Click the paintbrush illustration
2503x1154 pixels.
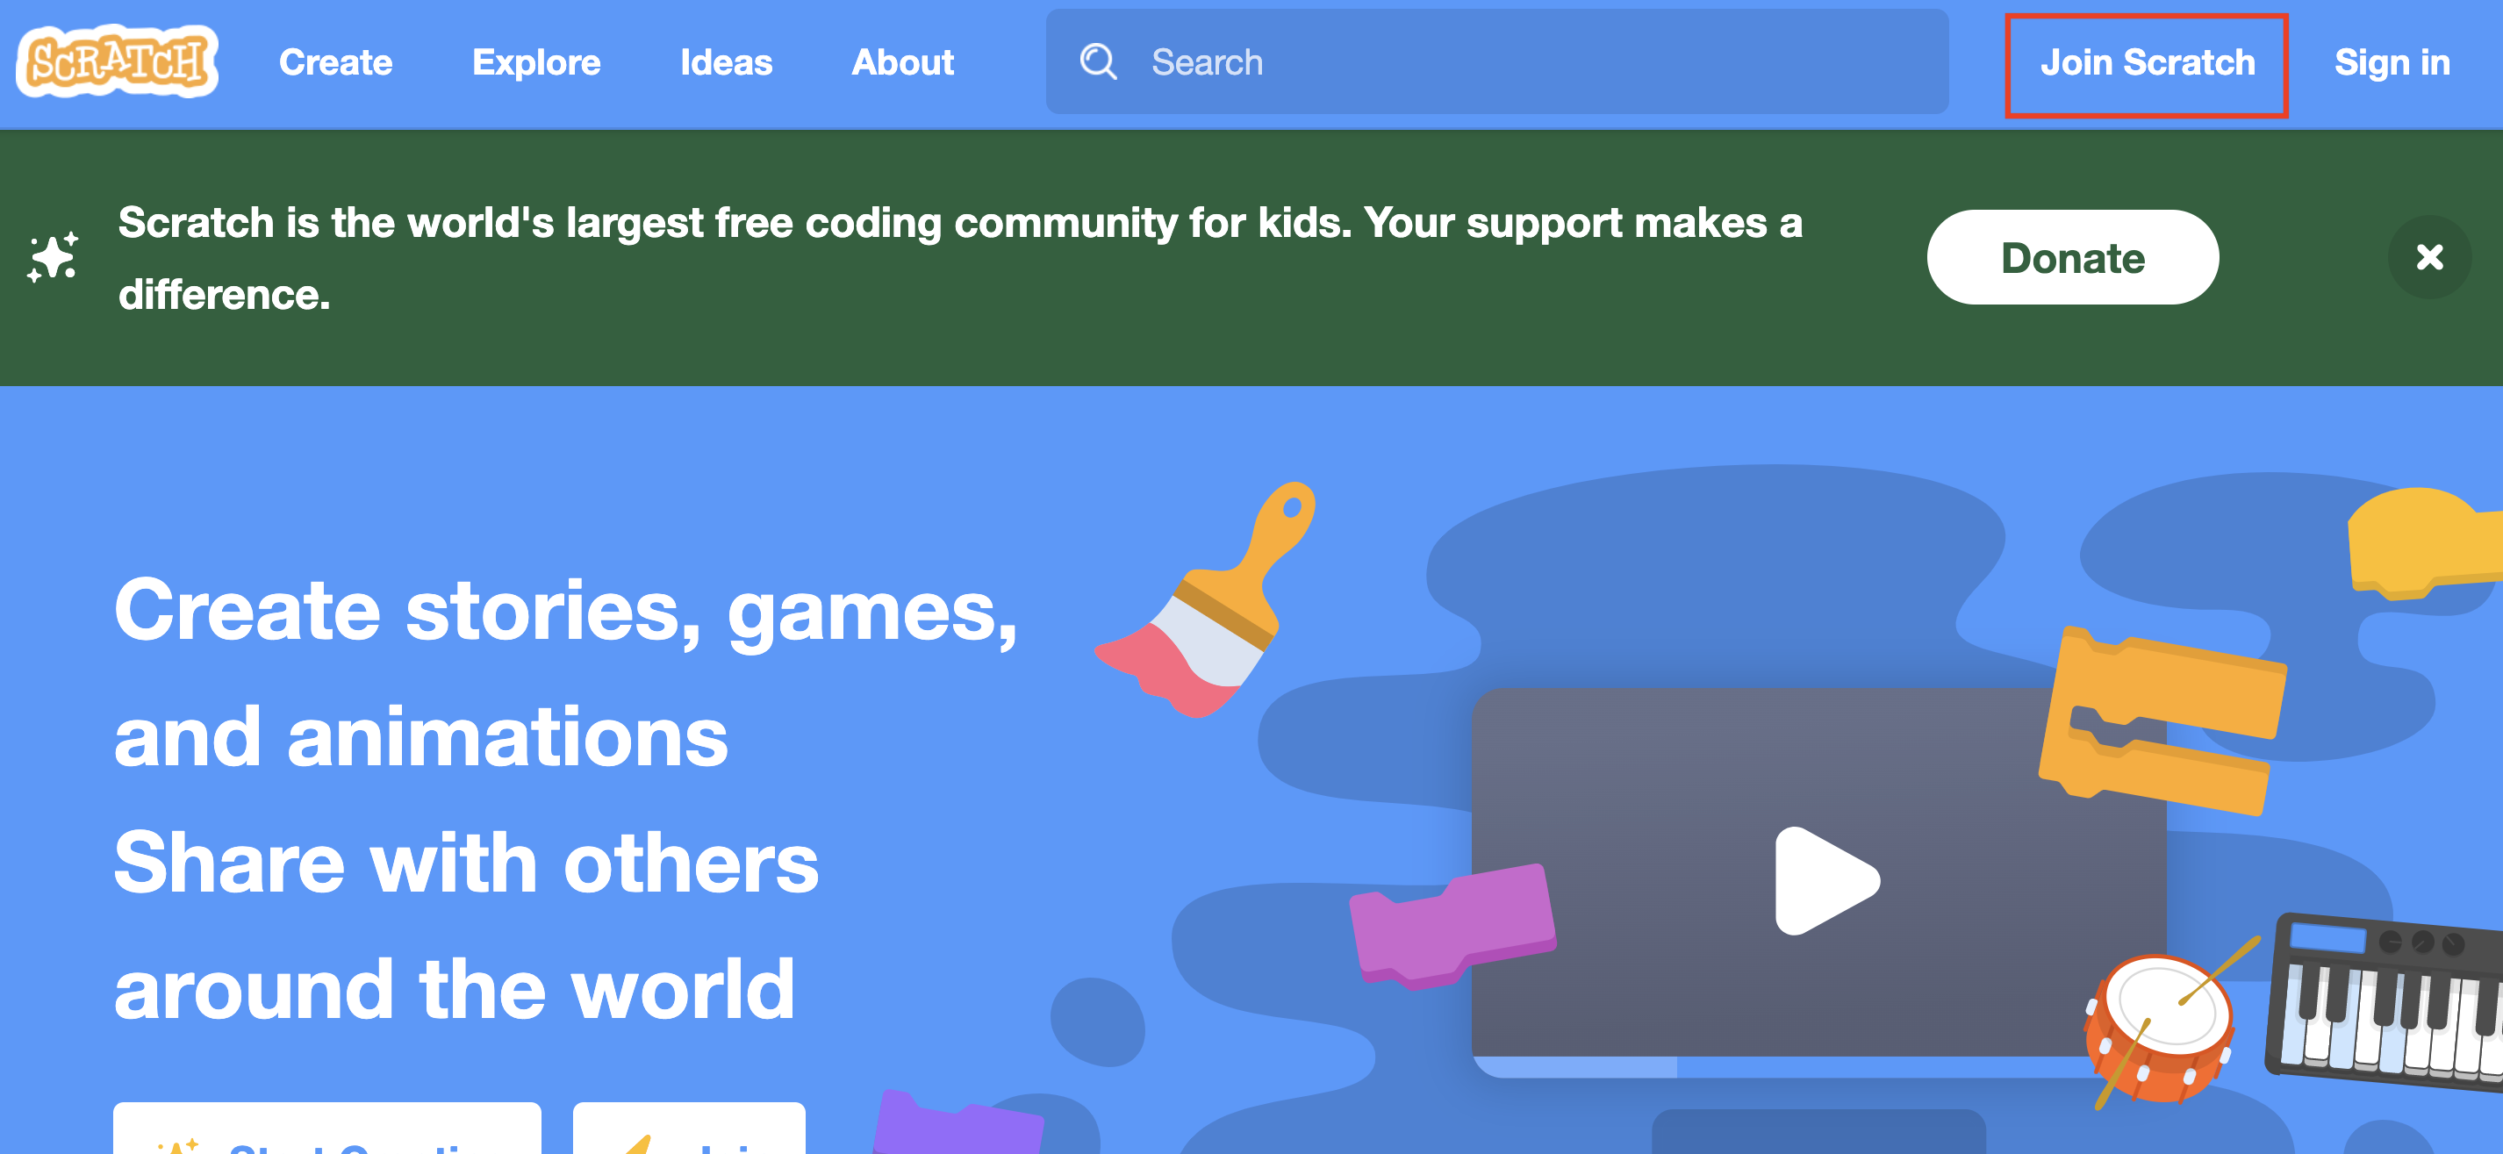tap(1208, 600)
